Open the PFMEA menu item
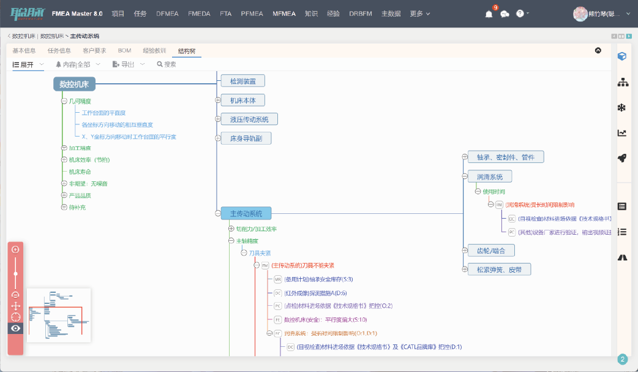This screenshot has height=372, width=638. coord(252,13)
